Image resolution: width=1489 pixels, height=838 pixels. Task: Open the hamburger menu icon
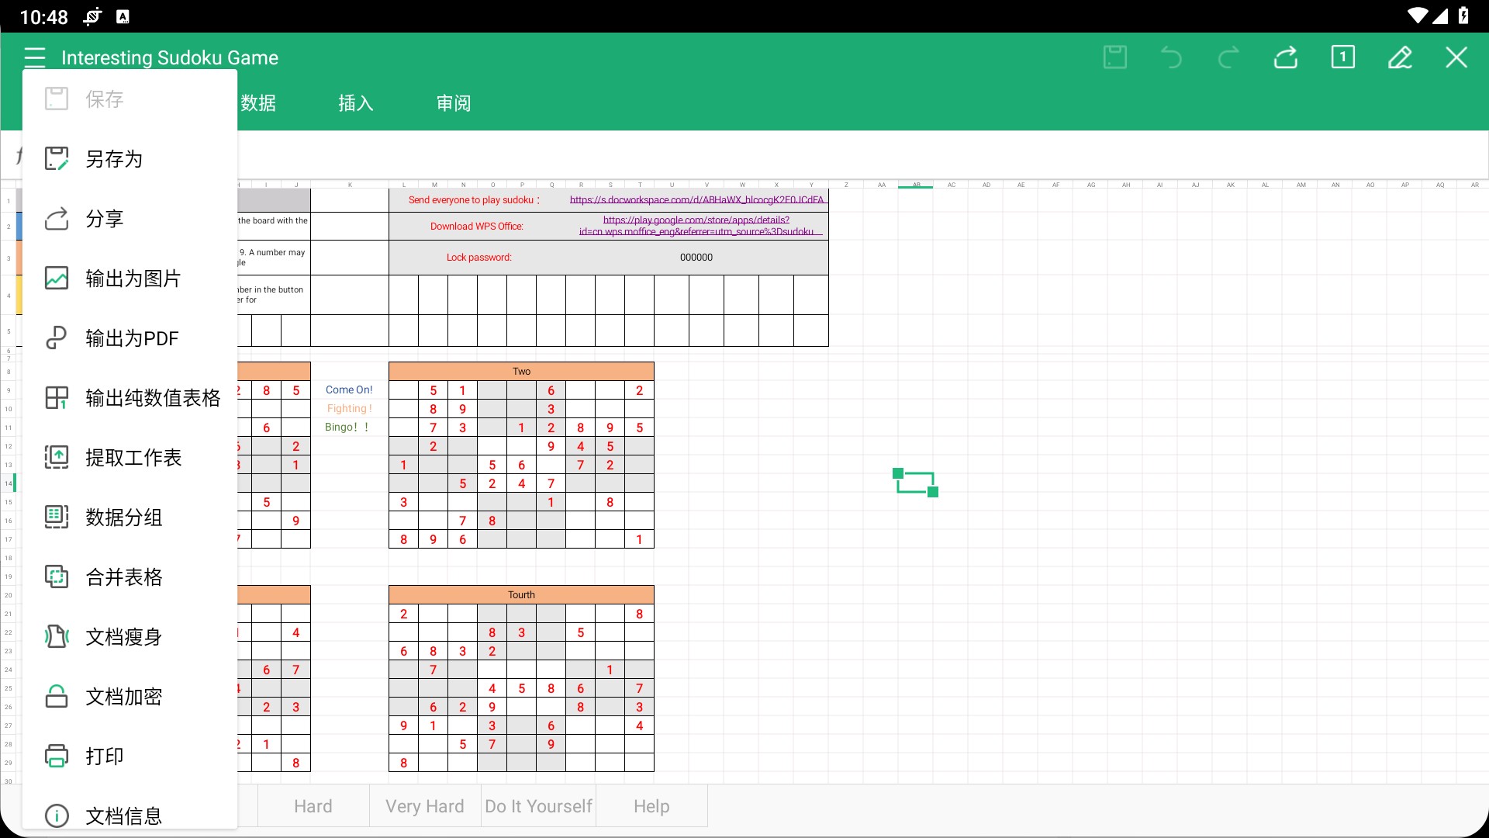[x=35, y=57]
